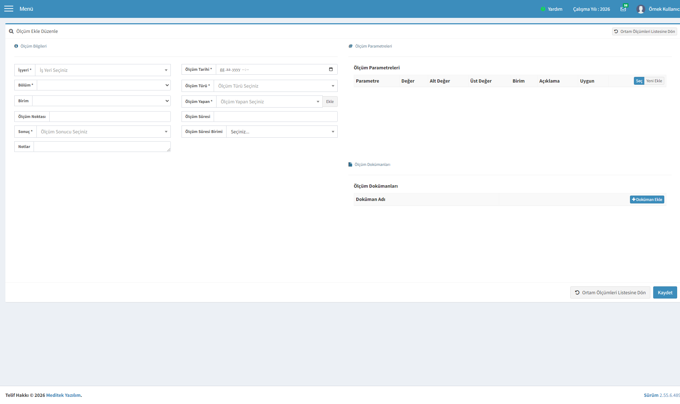Click the green Yardım help icon
This screenshot has height=404, width=680.
pyautogui.click(x=543, y=9)
